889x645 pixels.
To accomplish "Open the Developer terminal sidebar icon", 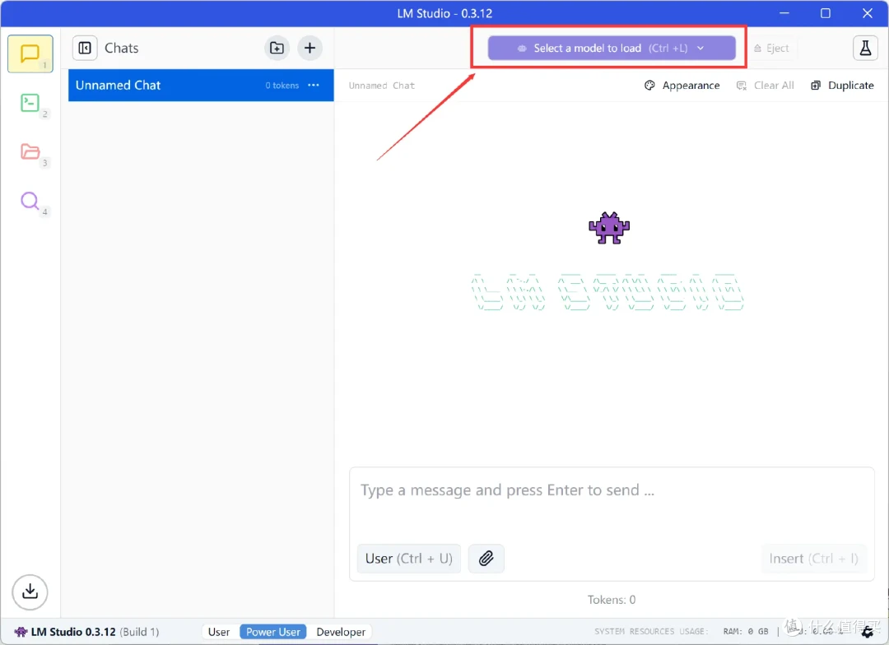I will pyautogui.click(x=30, y=103).
